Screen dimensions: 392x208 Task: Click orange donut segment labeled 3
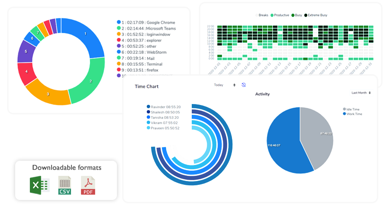(x=48, y=94)
